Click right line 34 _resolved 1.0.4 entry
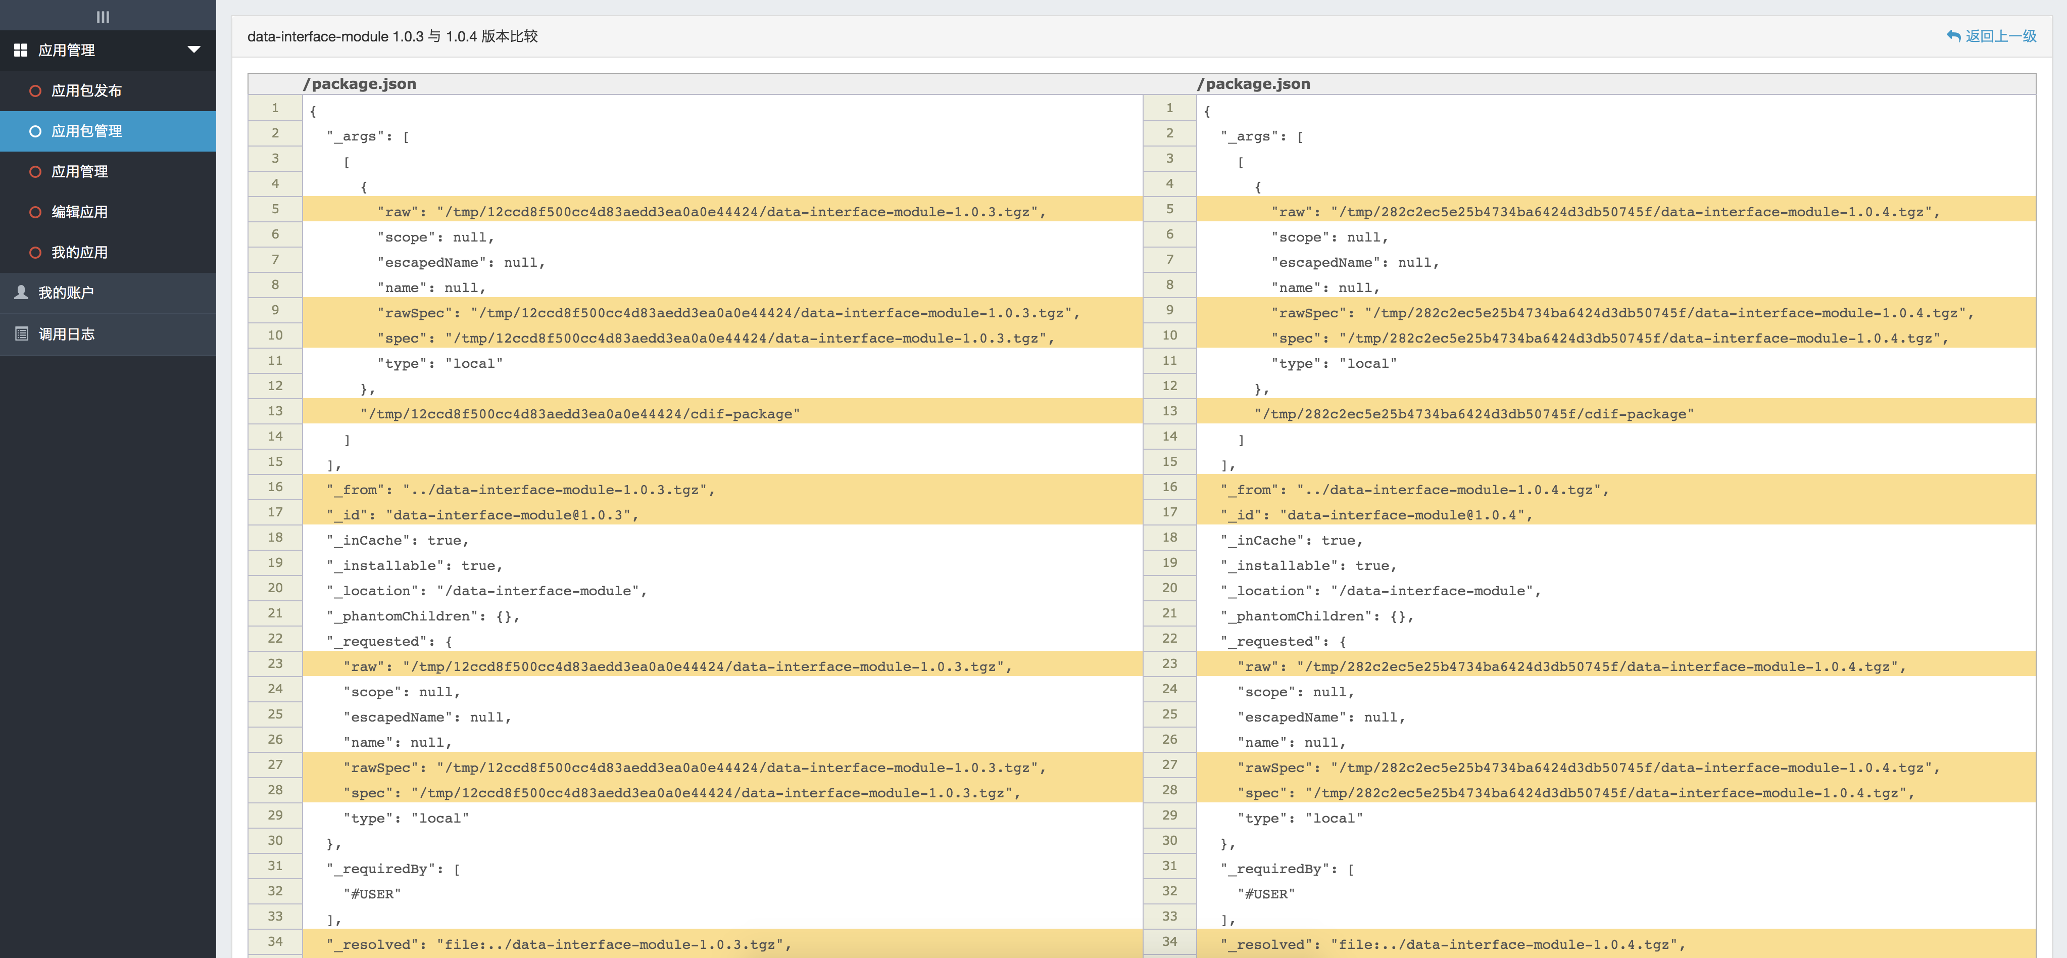The width and height of the screenshot is (2067, 958). point(1453,944)
